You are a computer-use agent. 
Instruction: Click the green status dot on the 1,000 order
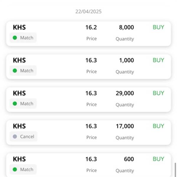15,71
